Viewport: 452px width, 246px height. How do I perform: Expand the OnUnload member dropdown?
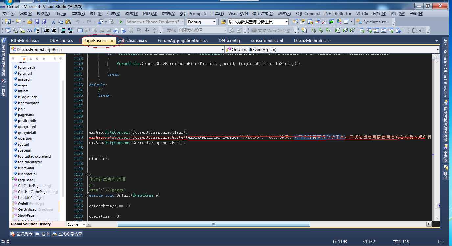tap(437, 49)
